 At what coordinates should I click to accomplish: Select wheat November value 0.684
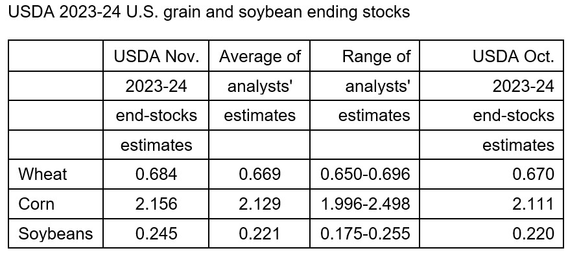tap(156, 174)
